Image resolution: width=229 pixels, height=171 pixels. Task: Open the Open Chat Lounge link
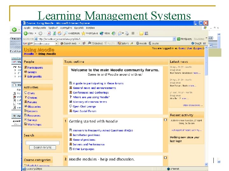point(84,106)
